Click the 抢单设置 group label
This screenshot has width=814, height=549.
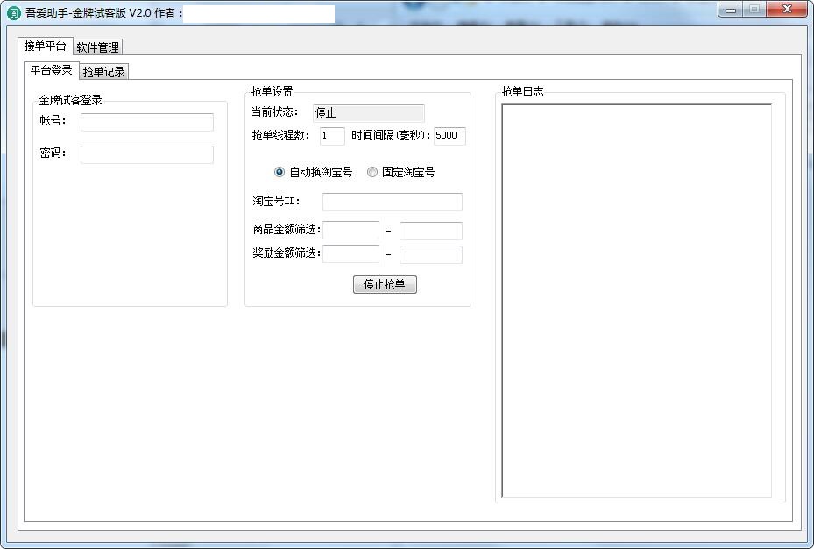click(x=272, y=91)
